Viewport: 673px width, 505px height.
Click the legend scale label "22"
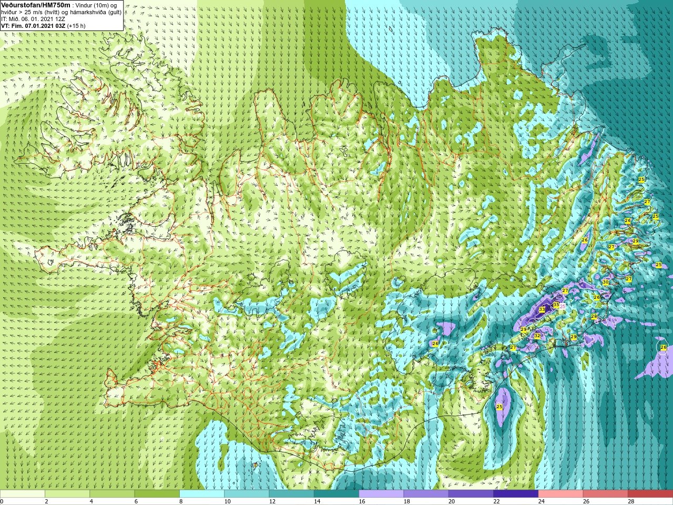click(497, 501)
